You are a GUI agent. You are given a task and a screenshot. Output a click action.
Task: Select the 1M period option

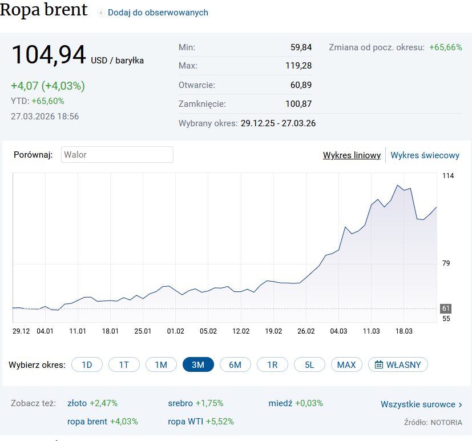161,365
